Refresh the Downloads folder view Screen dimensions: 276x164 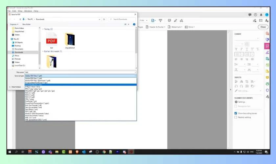tap(104, 19)
